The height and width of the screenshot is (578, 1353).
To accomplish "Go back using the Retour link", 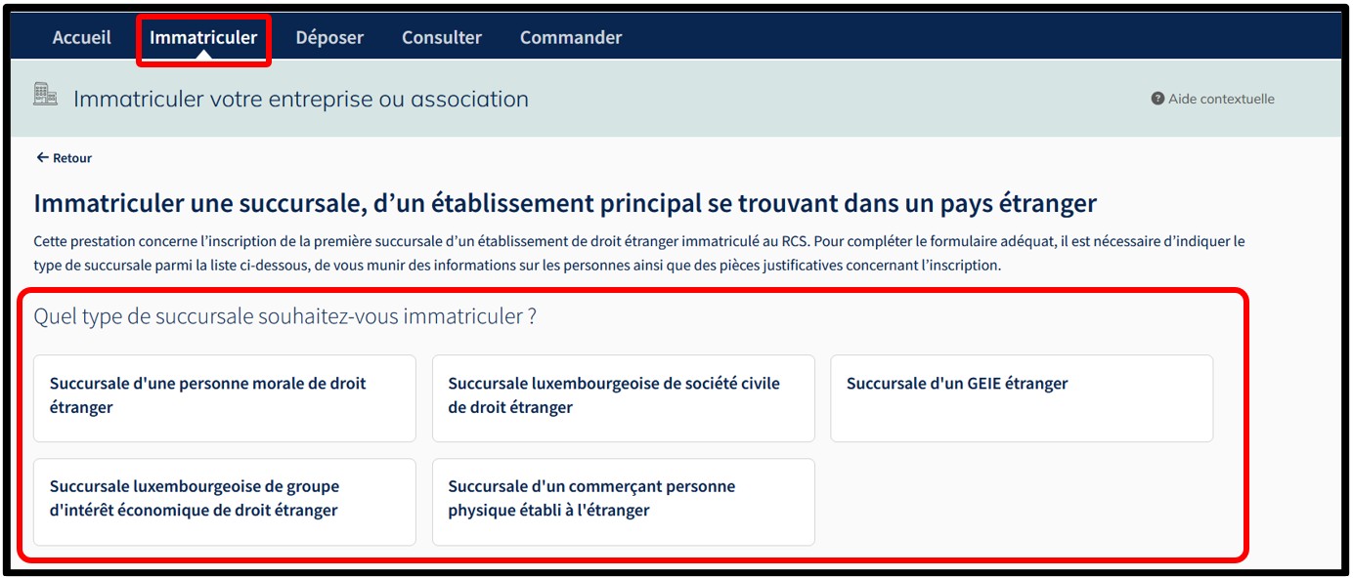I will pyautogui.click(x=72, y=158).
